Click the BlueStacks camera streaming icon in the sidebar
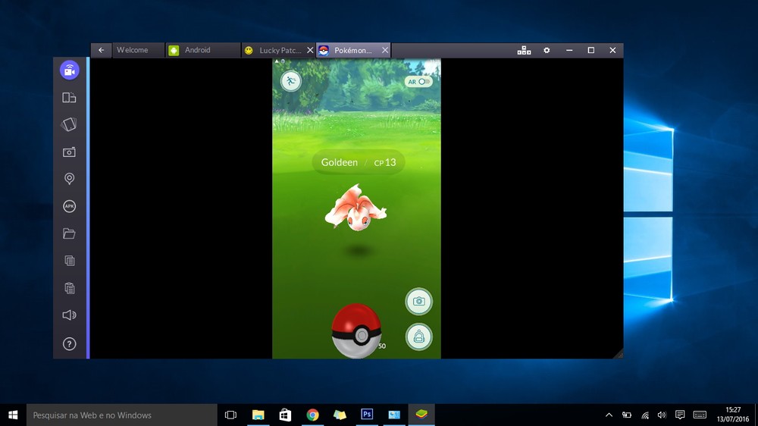 pos(69,70)
